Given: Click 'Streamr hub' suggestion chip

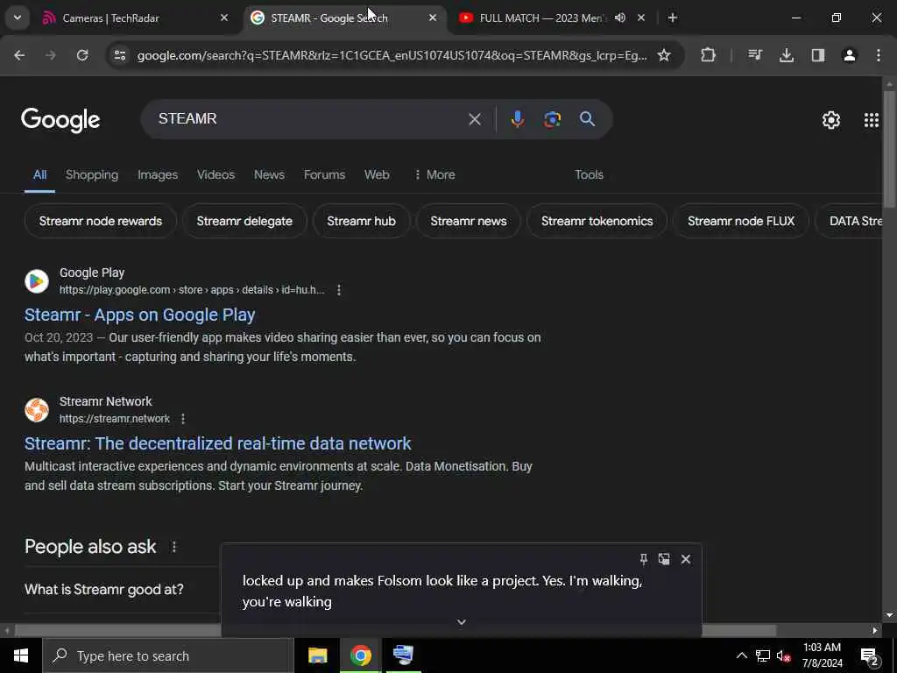Looking at the screenshot, I should (361, 221).
